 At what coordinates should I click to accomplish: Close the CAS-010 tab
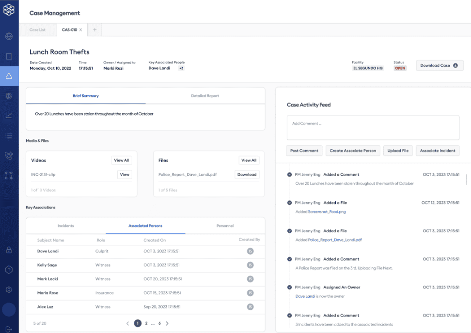point(80,30)
